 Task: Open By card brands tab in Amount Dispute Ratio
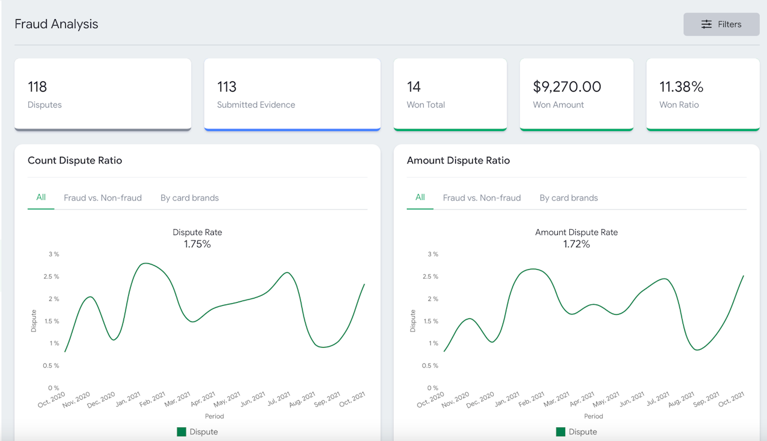569,198
